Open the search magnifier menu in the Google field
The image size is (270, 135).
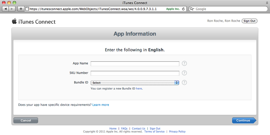pyautogui.click(x=192, y=9)
